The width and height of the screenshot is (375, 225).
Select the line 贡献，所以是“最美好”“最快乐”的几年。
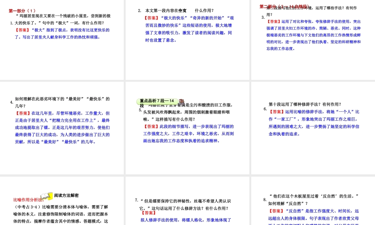coord(55,142)
